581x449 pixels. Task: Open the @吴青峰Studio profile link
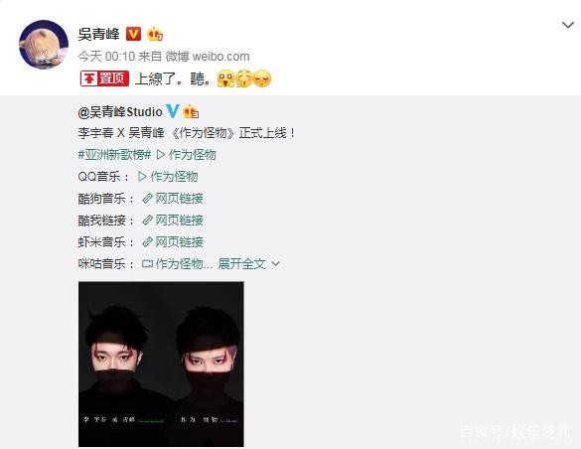[x=120, y=111]
